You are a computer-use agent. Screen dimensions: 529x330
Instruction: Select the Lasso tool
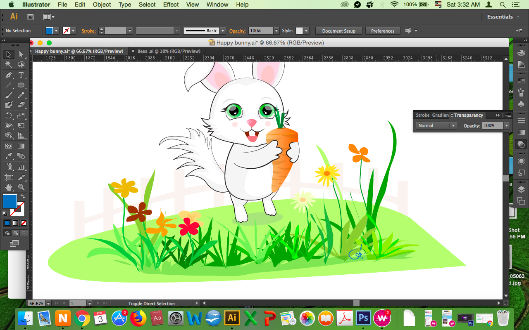coord(21,65)
